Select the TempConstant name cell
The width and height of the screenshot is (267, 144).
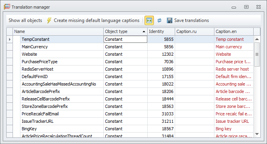click(x=62, y=39)
